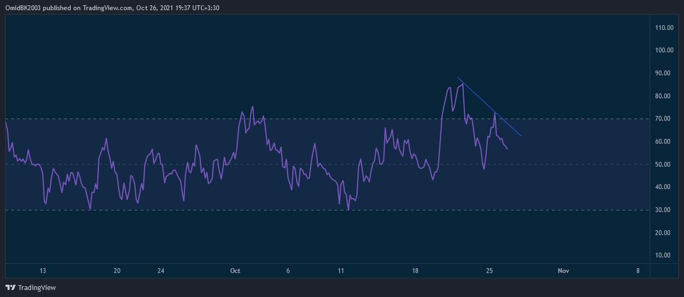
Task: Click the date label 25 on time axis
Action: 489,271
